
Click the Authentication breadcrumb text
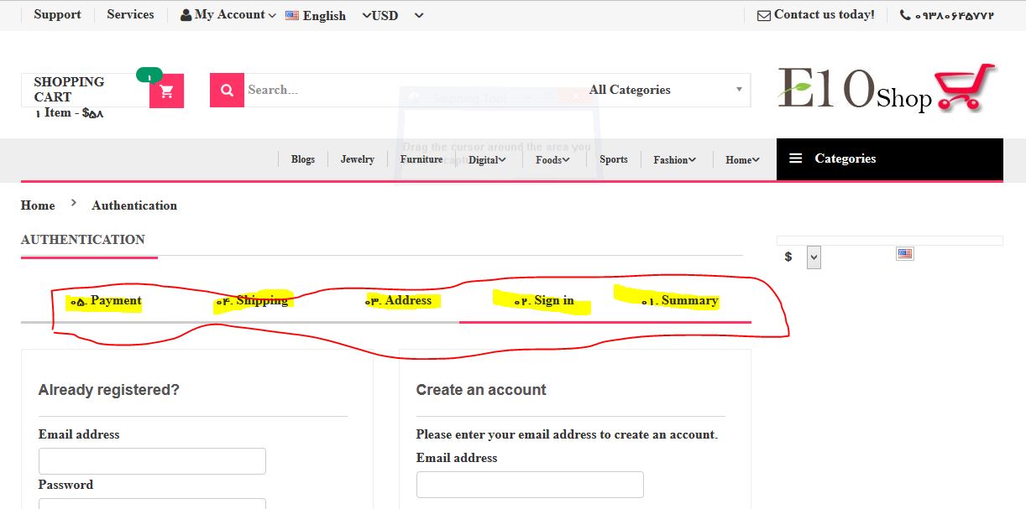point(134,205)
